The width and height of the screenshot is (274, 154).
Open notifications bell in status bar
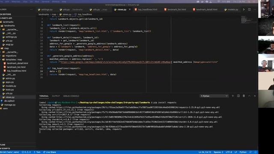256,152
